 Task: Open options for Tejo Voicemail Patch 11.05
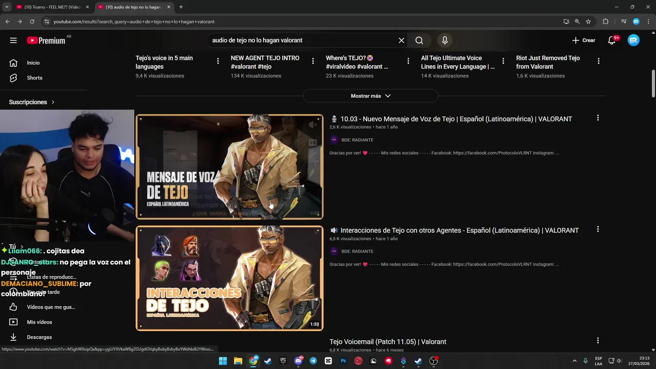pos(598,341)
